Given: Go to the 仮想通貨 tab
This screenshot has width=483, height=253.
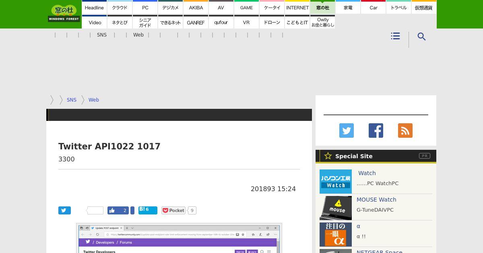Looking at the screenshot, I should click(x=424, y=8).
